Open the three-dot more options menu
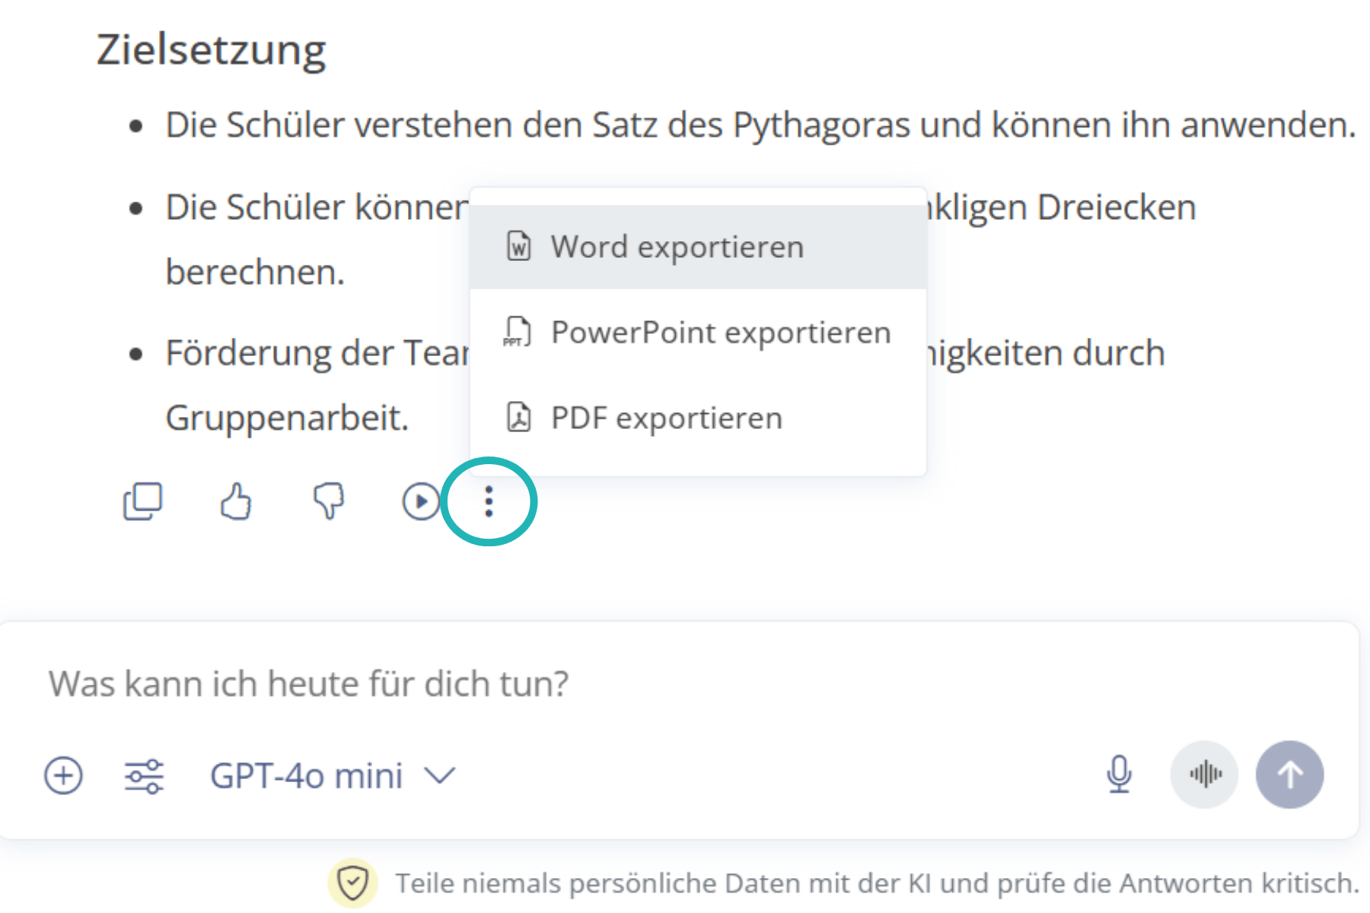The width and height of the screenshot is (1370, 913). 489,502
